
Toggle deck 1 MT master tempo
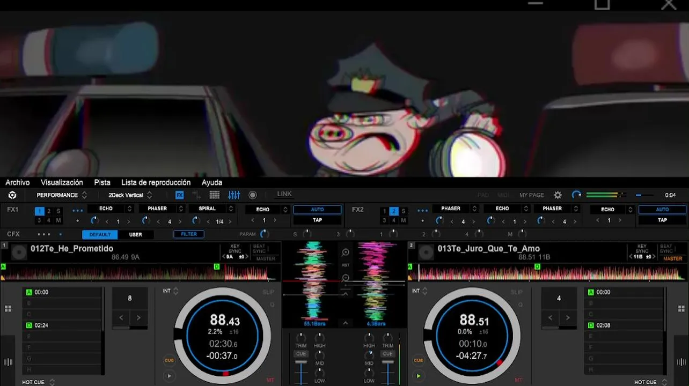pos(270,380)
